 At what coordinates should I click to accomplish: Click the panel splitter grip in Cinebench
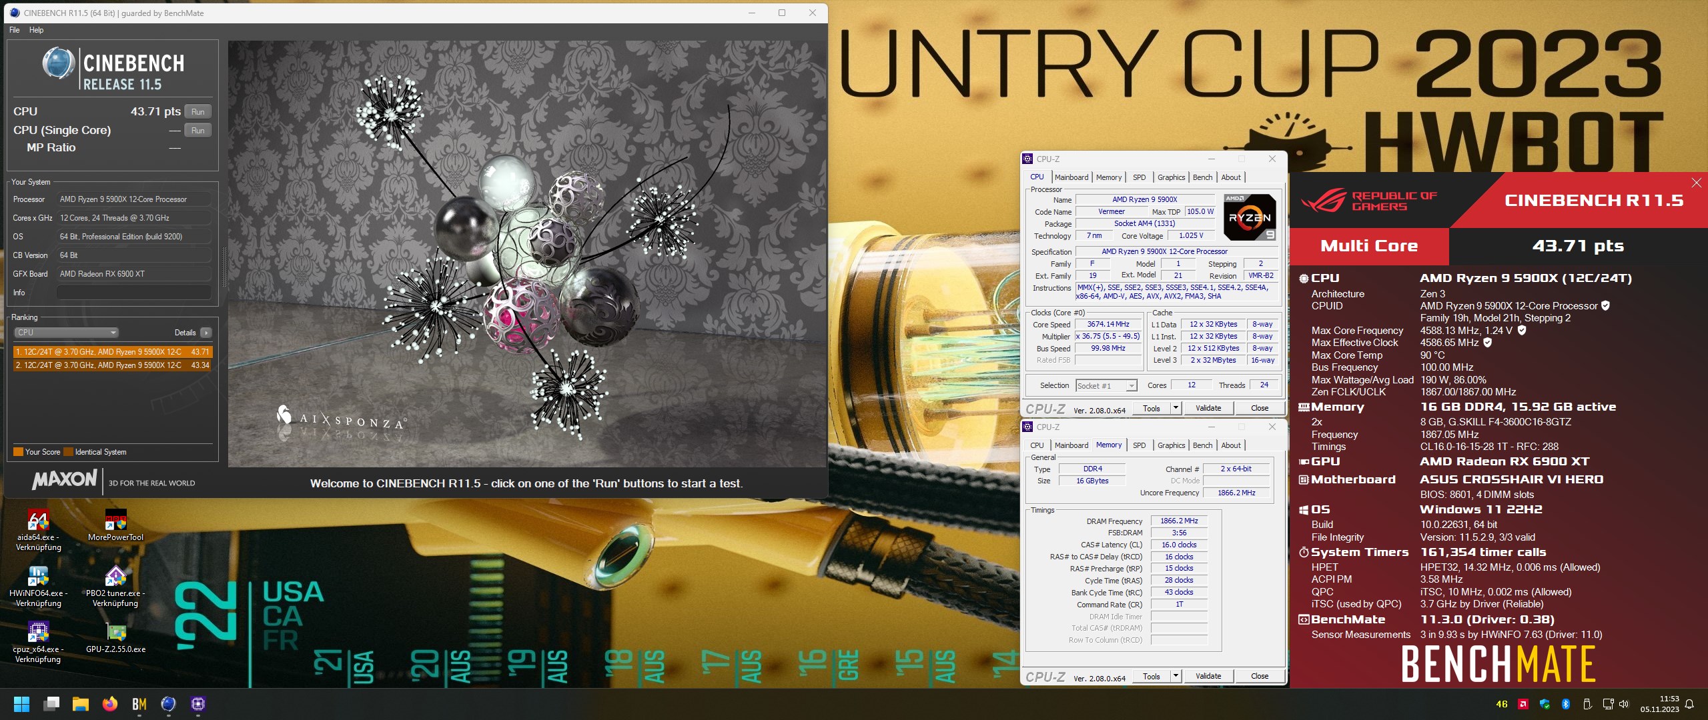(224, 267)
